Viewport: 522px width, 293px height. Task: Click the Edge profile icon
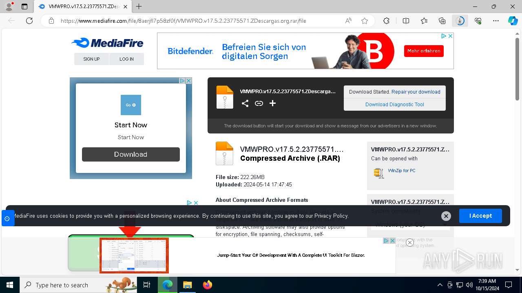pyautogui.click(x=9, y=7)
